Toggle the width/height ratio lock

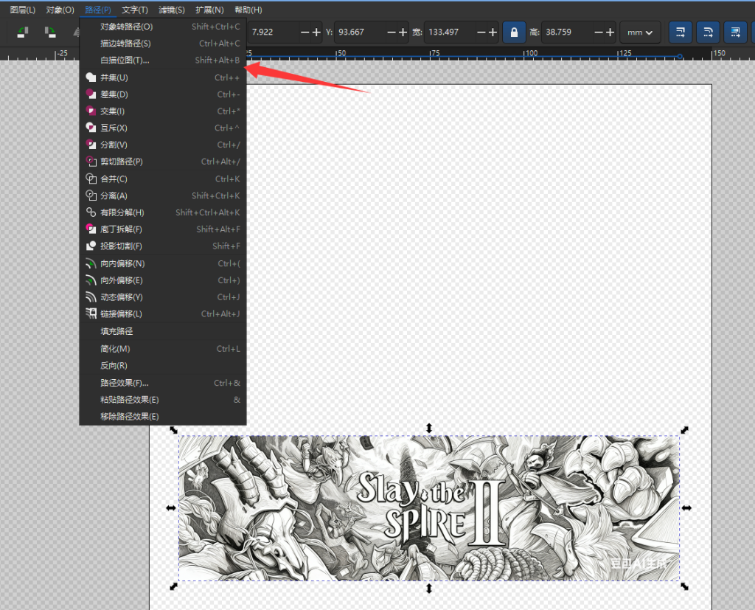[x=514, y=32]
